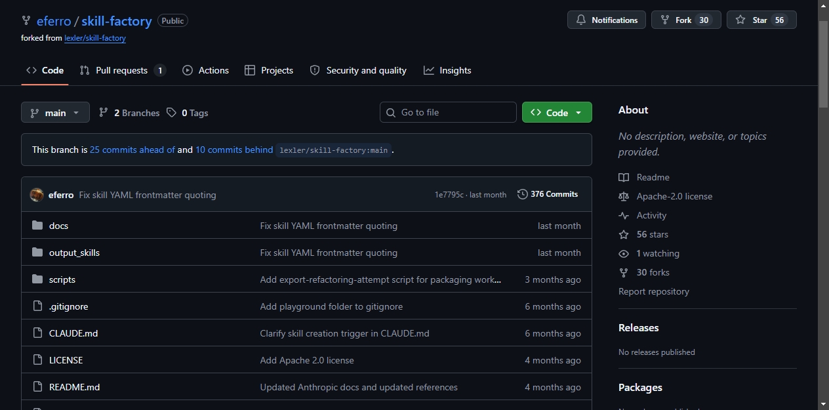Open the CLAUDE.md file name
The width and height of the screenshot is (829, 410).
click(x=73, y=333)
